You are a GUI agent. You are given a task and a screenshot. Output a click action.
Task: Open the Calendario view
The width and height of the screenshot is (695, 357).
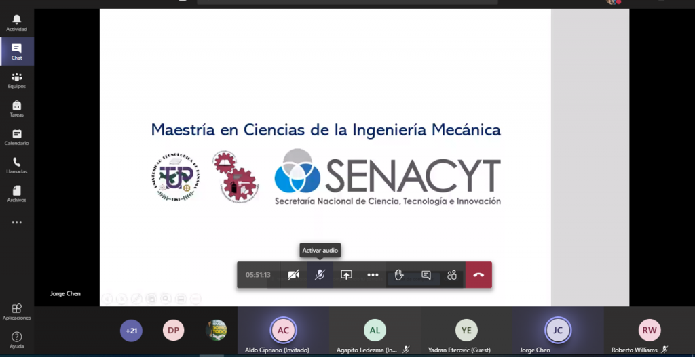(x=17, y=137)
